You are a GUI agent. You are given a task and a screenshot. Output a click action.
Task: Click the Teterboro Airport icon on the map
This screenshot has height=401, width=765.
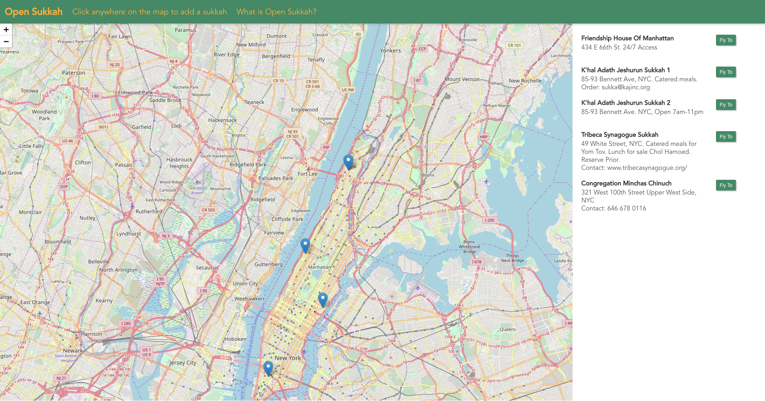(x=197, y=182)
